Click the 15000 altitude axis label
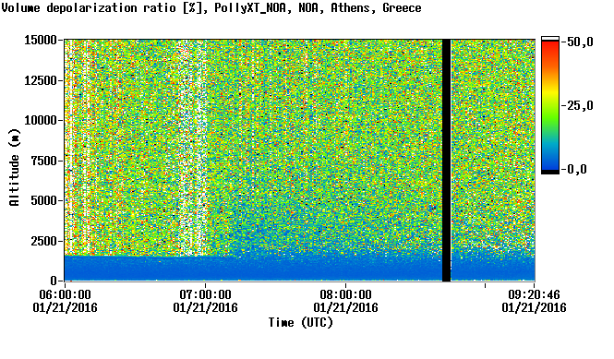This screenshot has height=359, width=614. [41, 40]
